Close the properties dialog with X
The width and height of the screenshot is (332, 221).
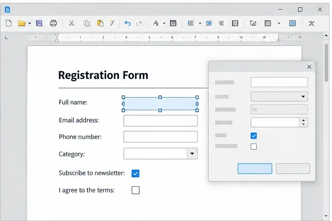pos(309,67)
